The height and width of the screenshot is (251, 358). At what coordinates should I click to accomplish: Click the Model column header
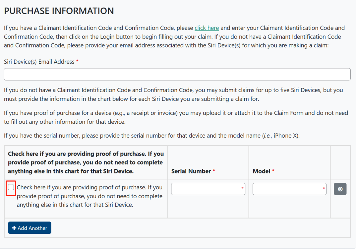click(261, 171)
